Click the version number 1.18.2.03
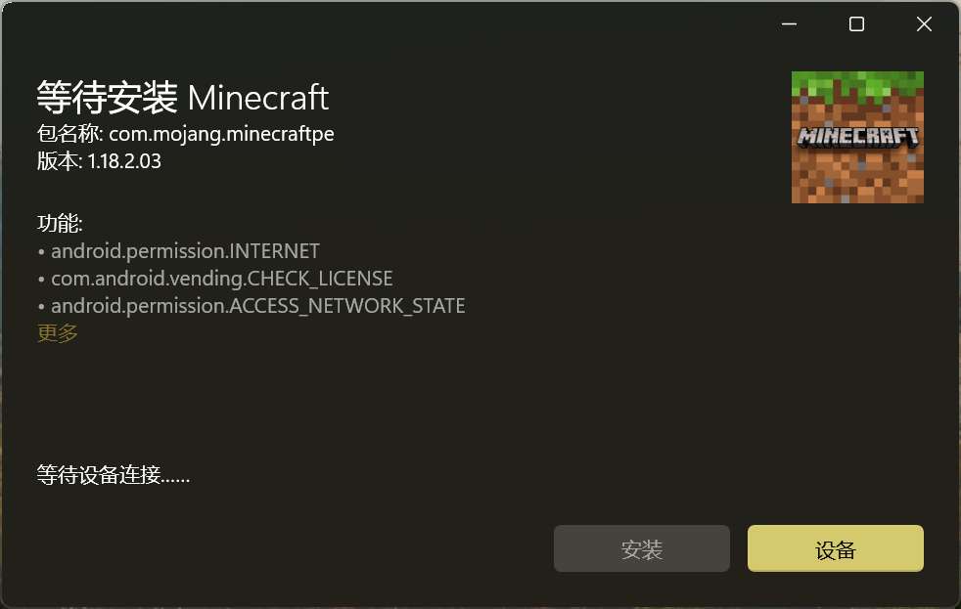Image resolution: width=961 pixels, height=609 pixels. pos(124,161)
